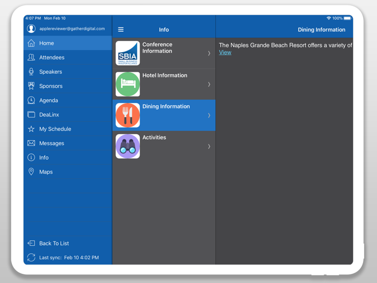The width and height of the screenshot is (377, 283).
Task: Click the Agenda clock icon
Action: [x=31, y=100]
